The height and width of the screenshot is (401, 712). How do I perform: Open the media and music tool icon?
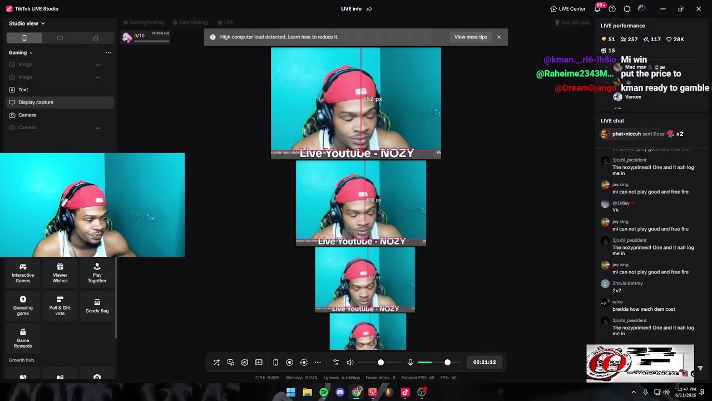[x=231, y=362]
